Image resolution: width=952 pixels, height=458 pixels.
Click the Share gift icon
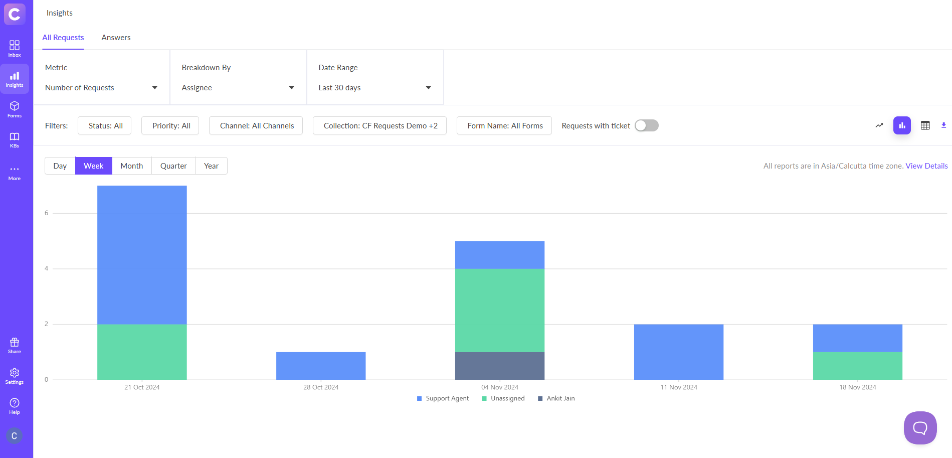[15, 345]
